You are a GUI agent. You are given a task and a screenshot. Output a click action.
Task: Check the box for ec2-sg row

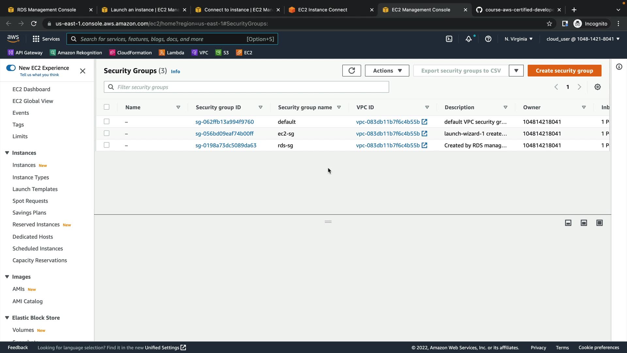coord(106,133)
